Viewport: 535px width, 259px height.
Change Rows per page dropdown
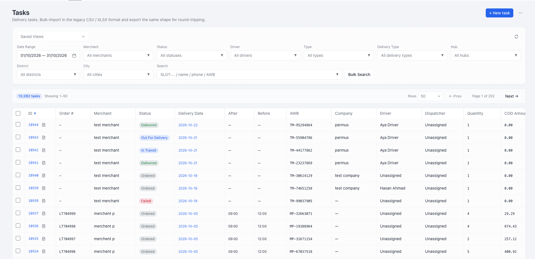click(x=431, y=96)
